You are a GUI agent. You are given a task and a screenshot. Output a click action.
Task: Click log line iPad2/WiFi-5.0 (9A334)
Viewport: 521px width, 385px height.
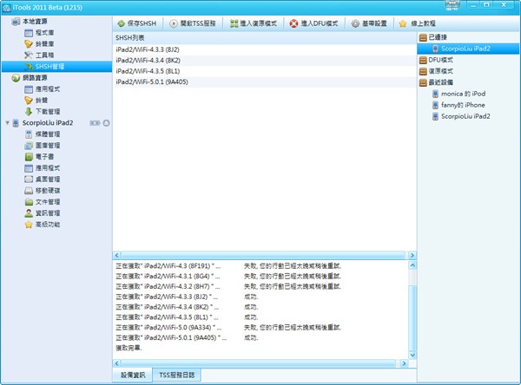[228, 328]
